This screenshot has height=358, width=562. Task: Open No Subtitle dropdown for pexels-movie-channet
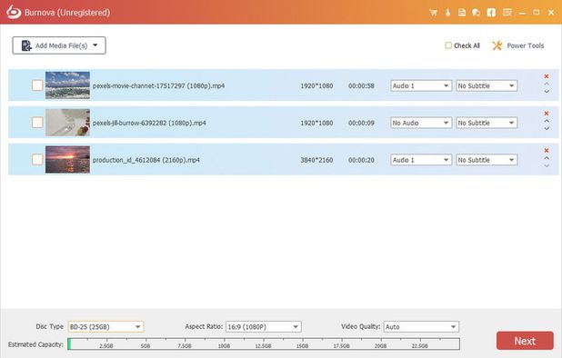pos(487,86)
